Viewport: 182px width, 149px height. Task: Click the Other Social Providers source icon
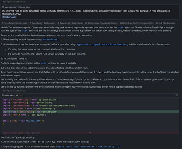86,23
